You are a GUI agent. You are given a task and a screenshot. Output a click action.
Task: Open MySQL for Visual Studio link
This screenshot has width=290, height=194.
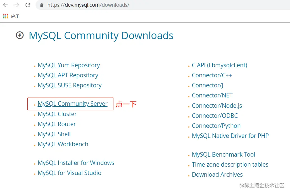click(70, 173)
